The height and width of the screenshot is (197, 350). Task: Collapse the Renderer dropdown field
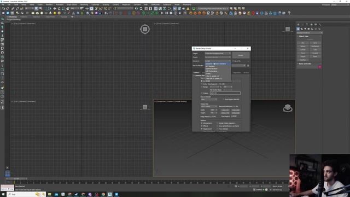(x=218, y=61)
